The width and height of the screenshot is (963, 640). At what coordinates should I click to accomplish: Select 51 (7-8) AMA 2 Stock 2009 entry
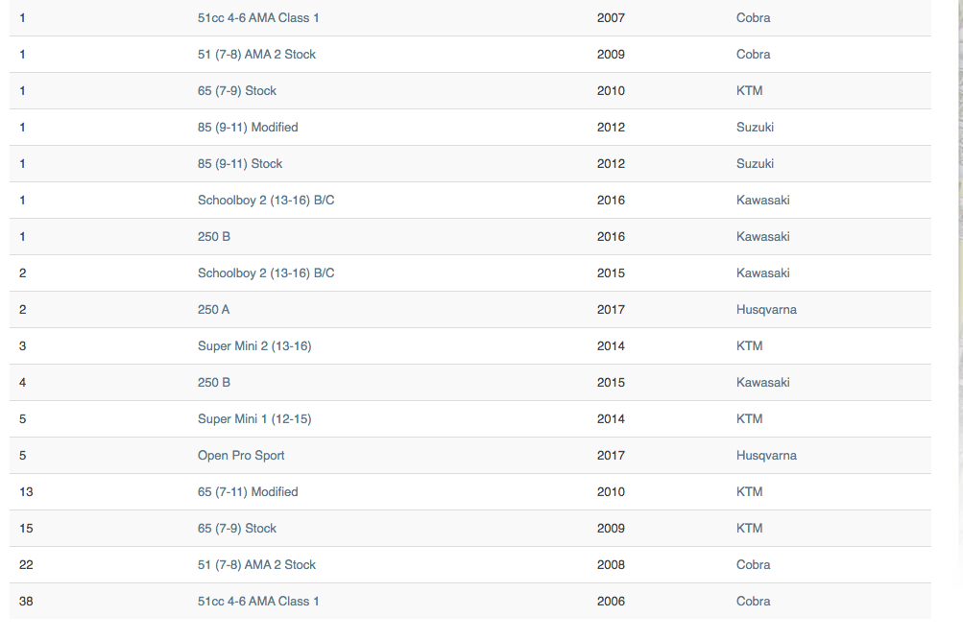[x=470, y=54]
